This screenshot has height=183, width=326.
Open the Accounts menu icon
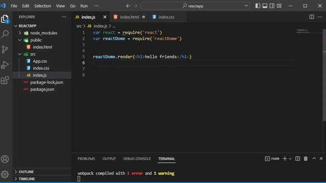5,159
